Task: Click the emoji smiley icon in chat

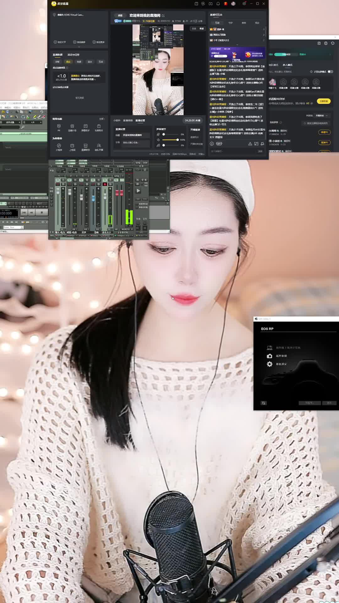Action: point(212,144)
